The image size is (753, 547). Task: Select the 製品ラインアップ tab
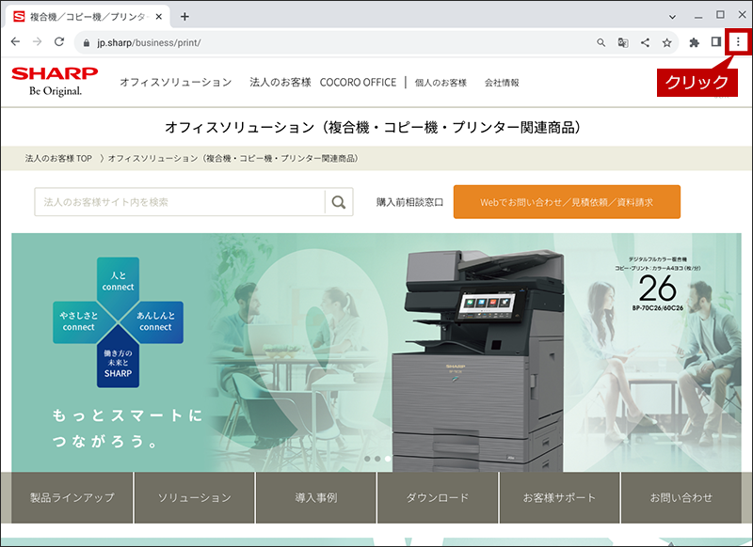[72, 497]
